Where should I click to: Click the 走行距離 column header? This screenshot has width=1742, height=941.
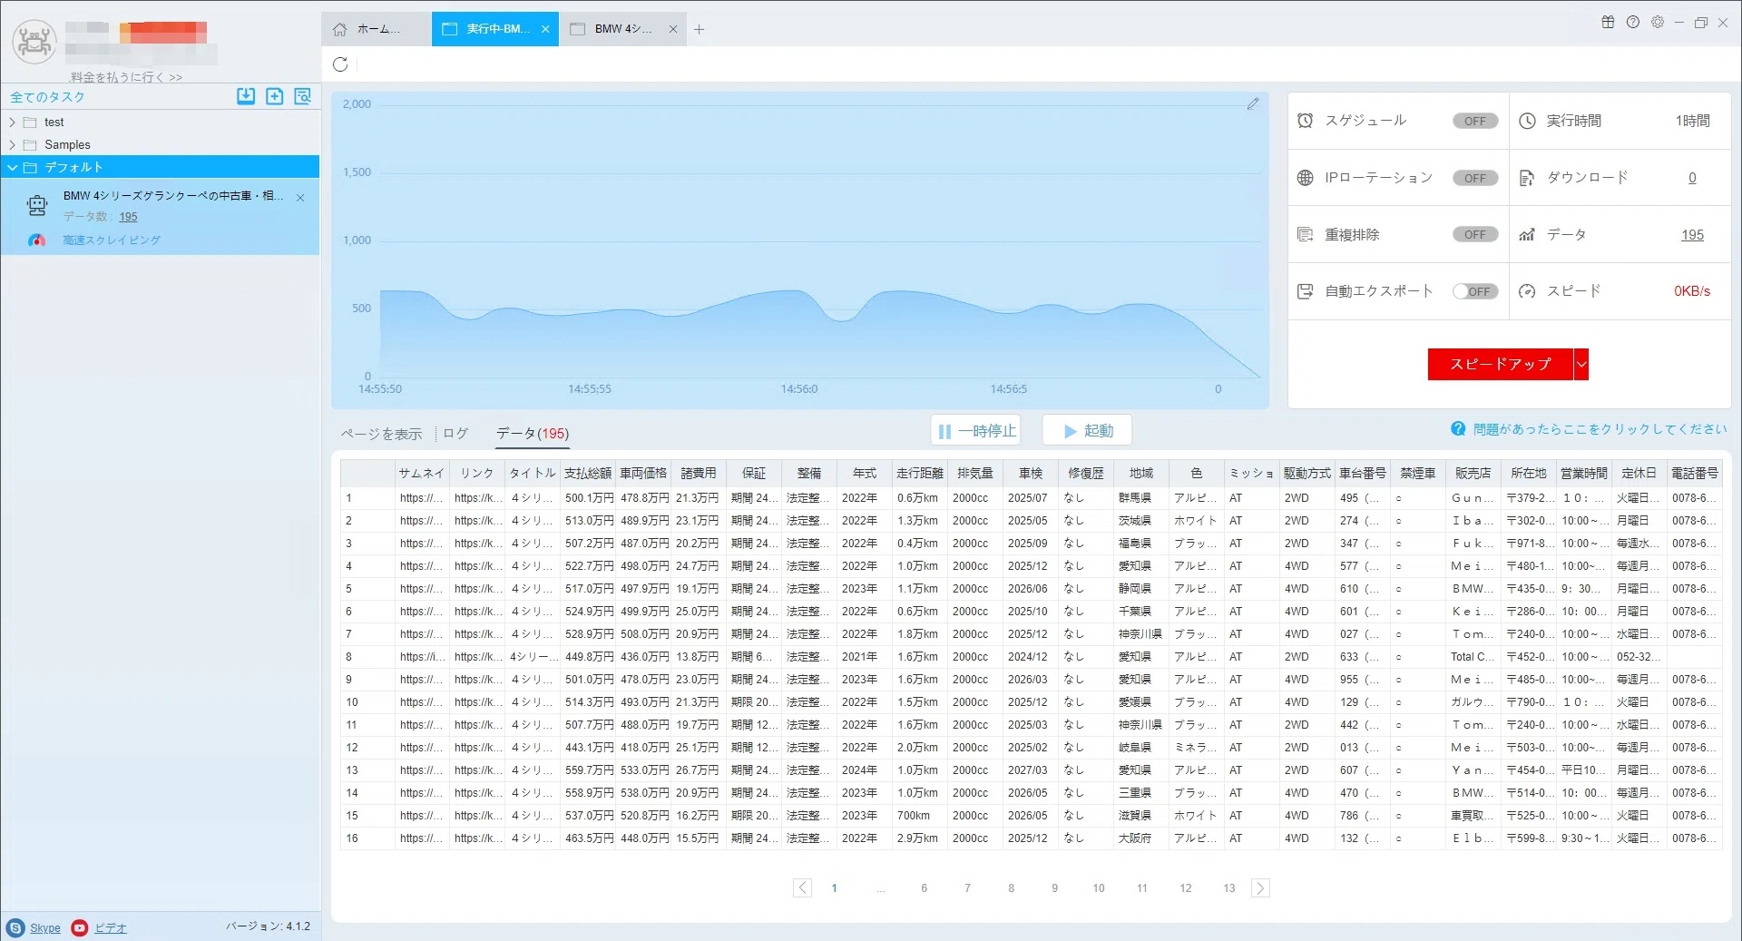coord(920,473)
